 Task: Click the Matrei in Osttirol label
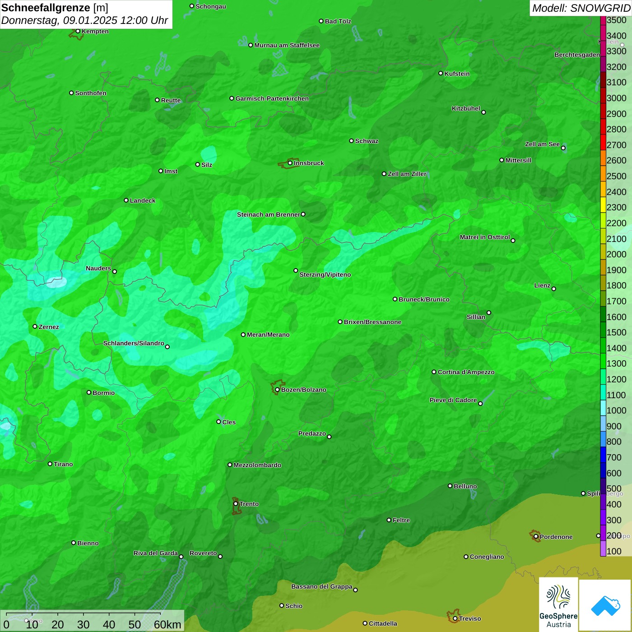coord(485,237)
